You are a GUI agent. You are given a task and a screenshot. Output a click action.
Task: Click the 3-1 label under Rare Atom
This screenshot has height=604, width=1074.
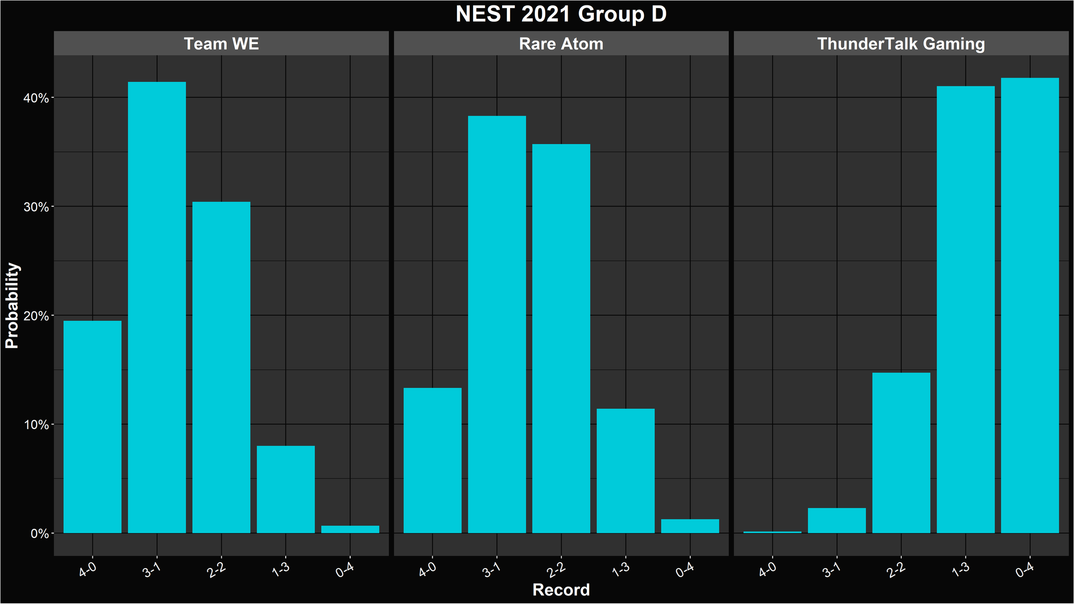(492, 570)
